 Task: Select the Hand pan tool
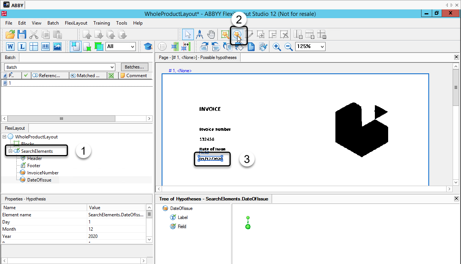click(x=211, y=35)
